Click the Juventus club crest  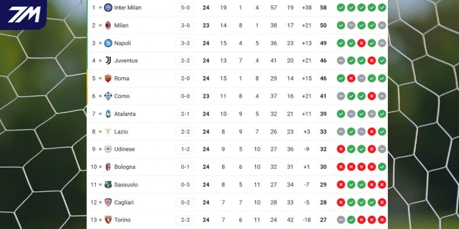pos(108,61)
